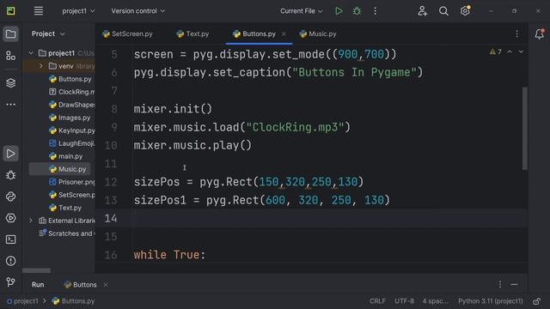Open the 4 spaces indent settings
The image size is (550, 309).
coord(436,301)
